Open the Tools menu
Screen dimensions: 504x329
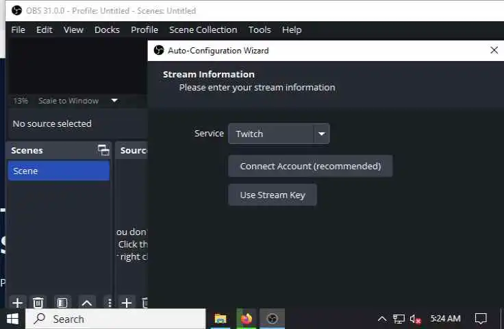260,30
